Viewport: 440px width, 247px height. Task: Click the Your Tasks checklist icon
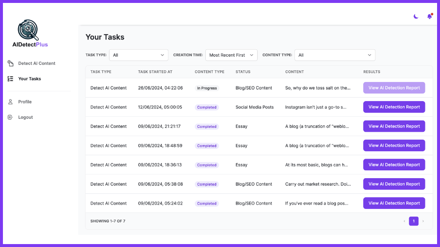[10, 79]
